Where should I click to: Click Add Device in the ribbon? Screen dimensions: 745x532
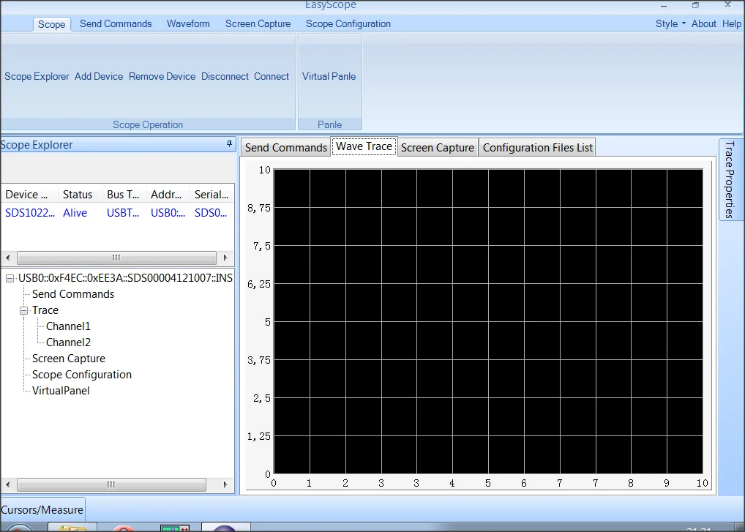pos(99,76)
